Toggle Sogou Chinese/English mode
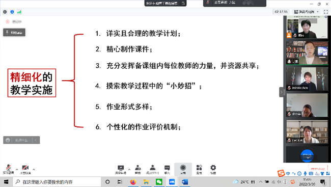Image resolution: width=331 pixels, height=187 pixels. (288, 173)
